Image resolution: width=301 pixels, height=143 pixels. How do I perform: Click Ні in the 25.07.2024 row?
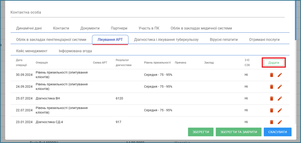pyautogui.click(x=246, y=99)
